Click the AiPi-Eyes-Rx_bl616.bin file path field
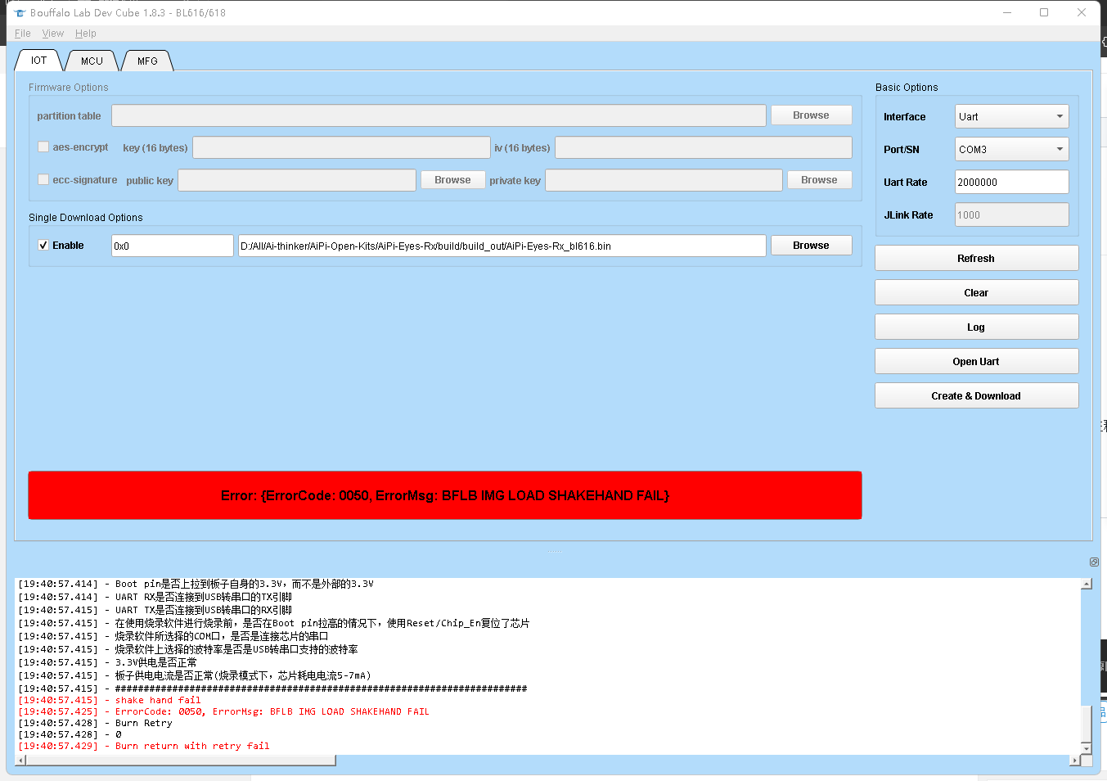The height and width of the screenshot is (781, 1107). click(x=502, y=246)
